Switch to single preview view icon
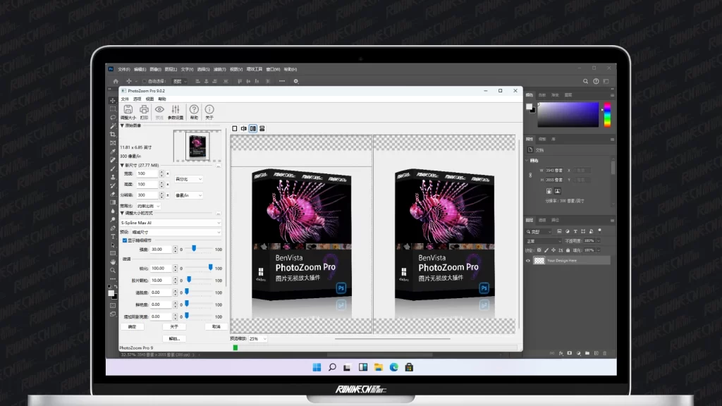 coord(235,128)
